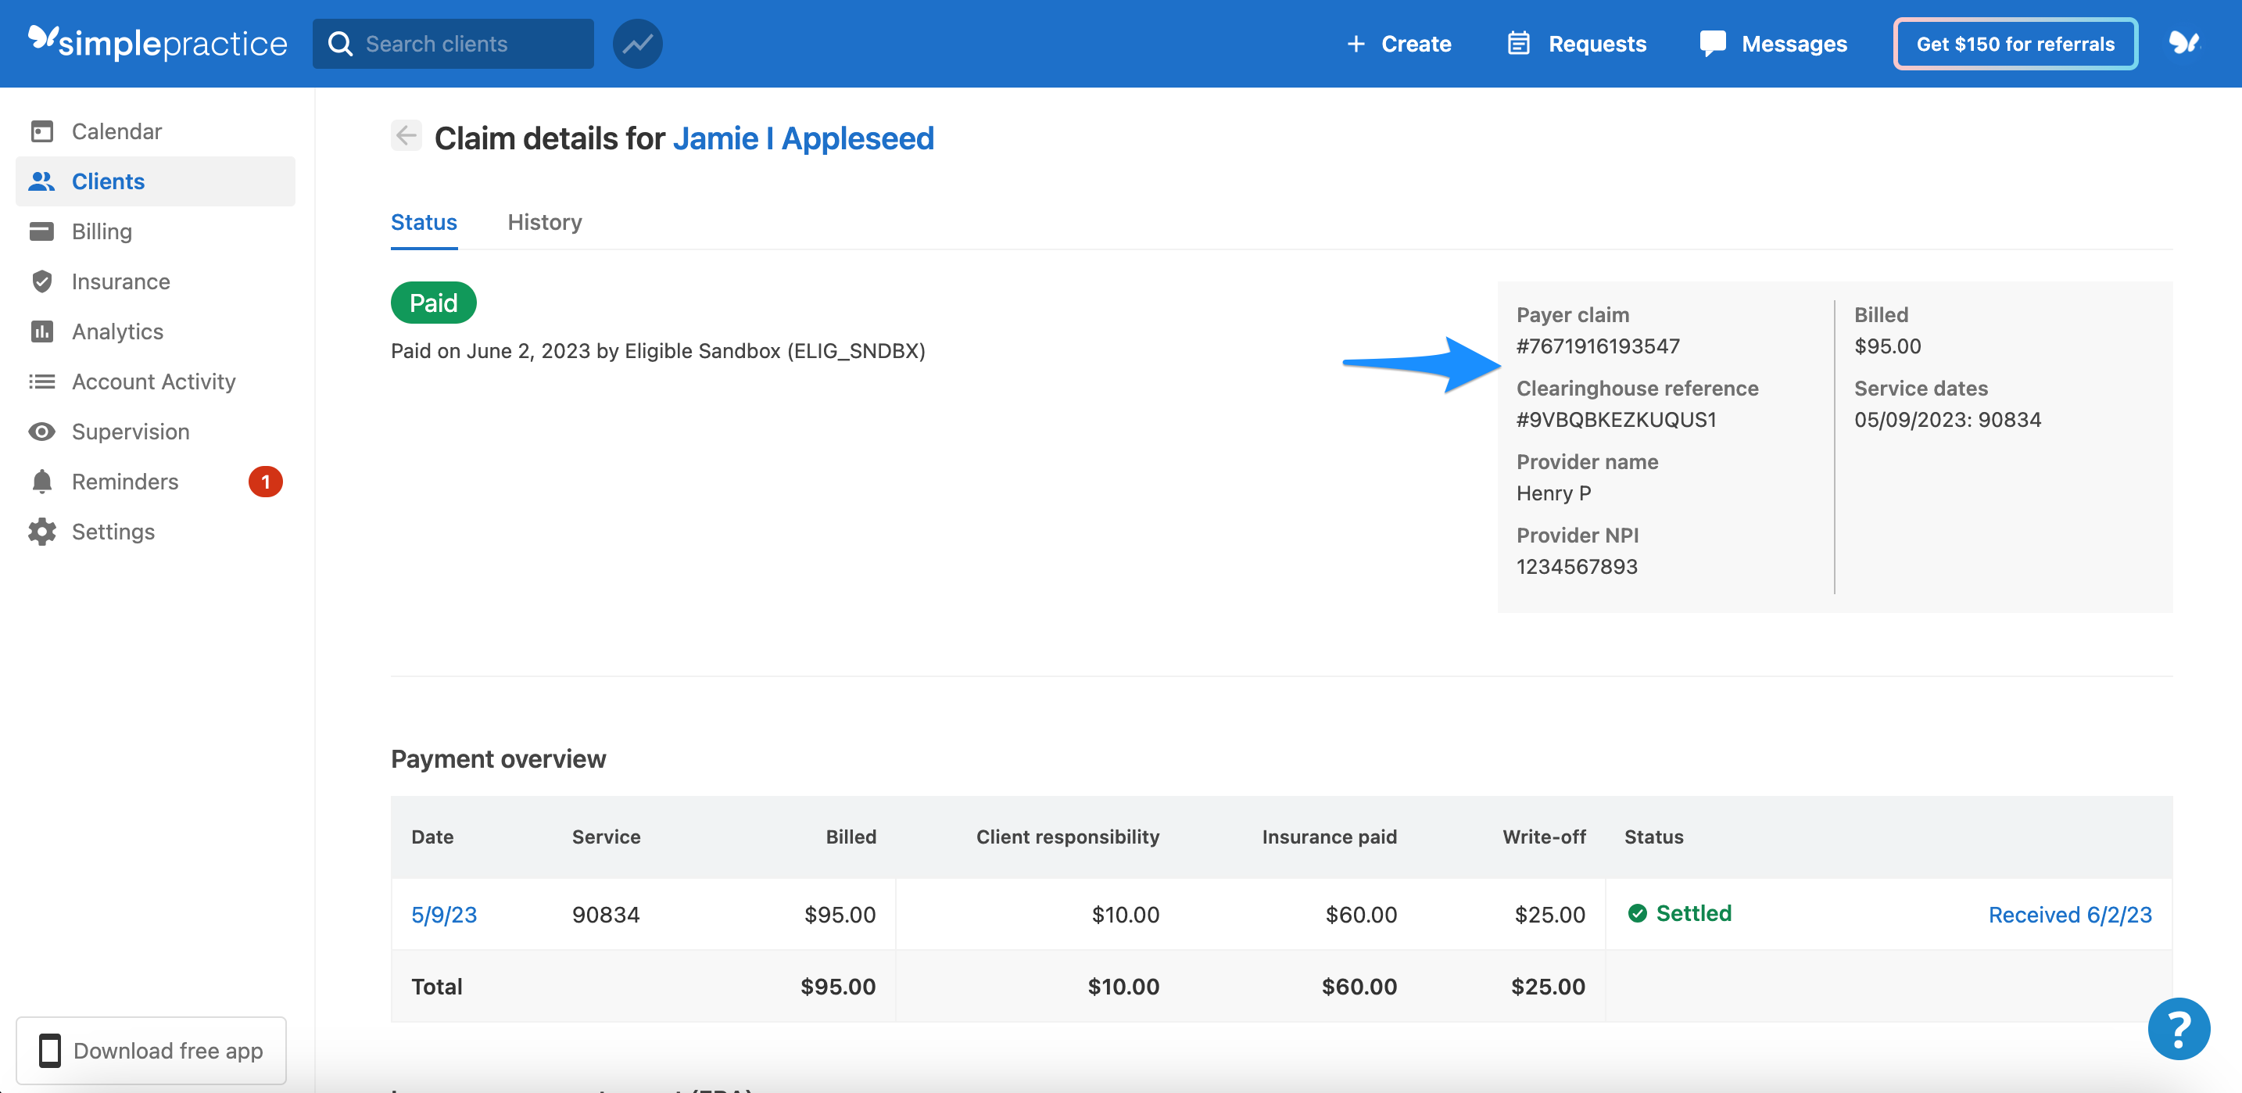Click the red Reminders badge showing 1
2242x1093 pixels.
tap(266, 482)
